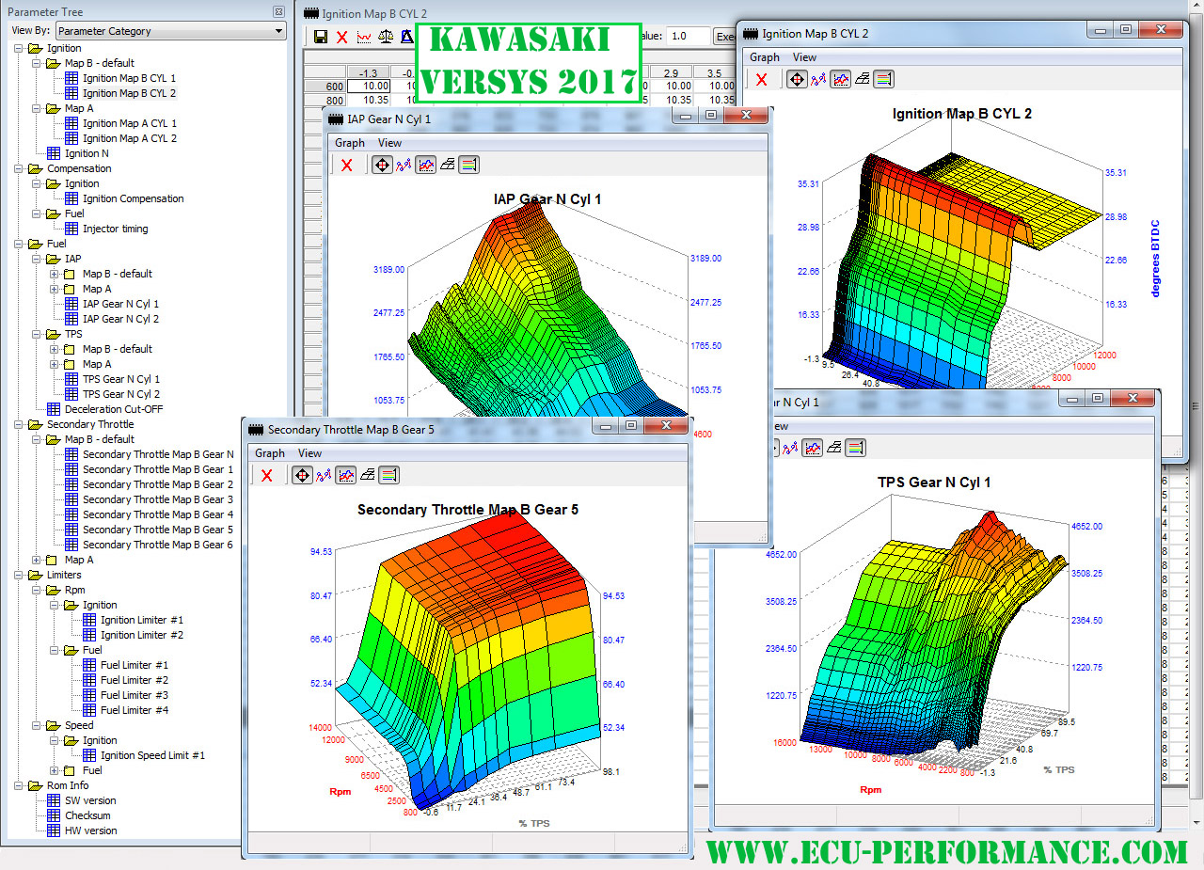Open Graph menu in Ignition Map B CYL 2 window
Screen dimensions: 1204x870
[765, 57]
